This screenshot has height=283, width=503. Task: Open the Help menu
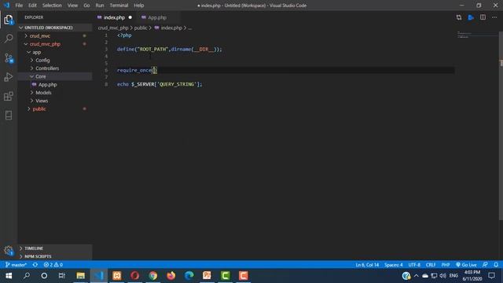(139, 6)
